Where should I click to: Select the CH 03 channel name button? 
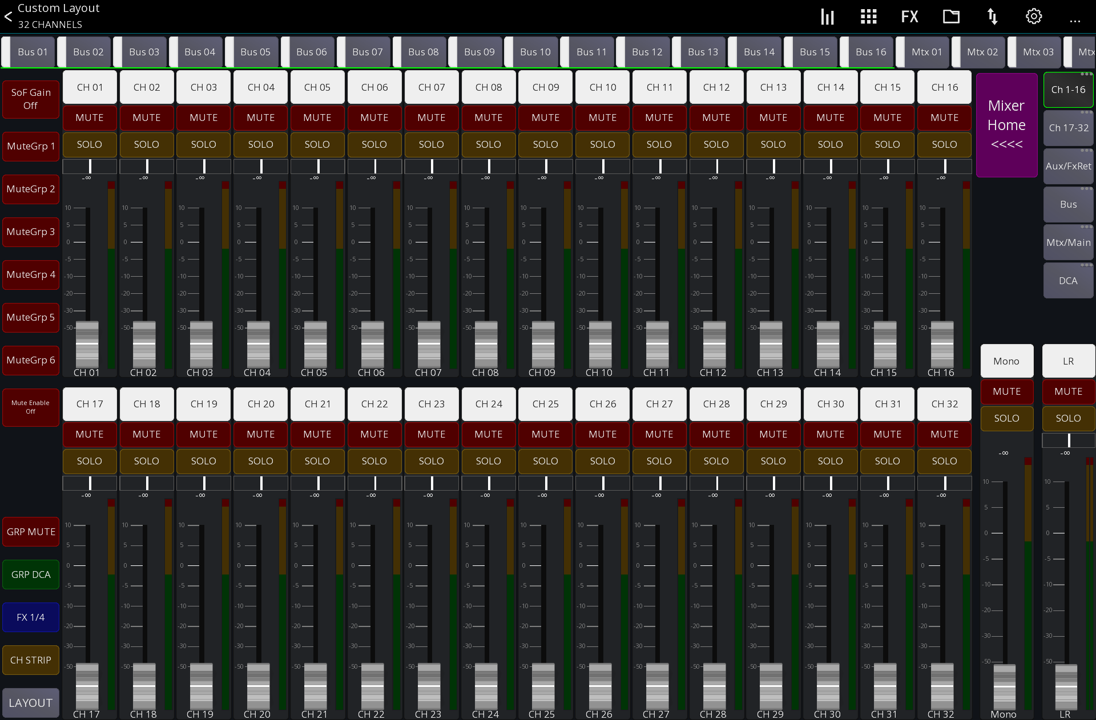click(x=204, y=87)
